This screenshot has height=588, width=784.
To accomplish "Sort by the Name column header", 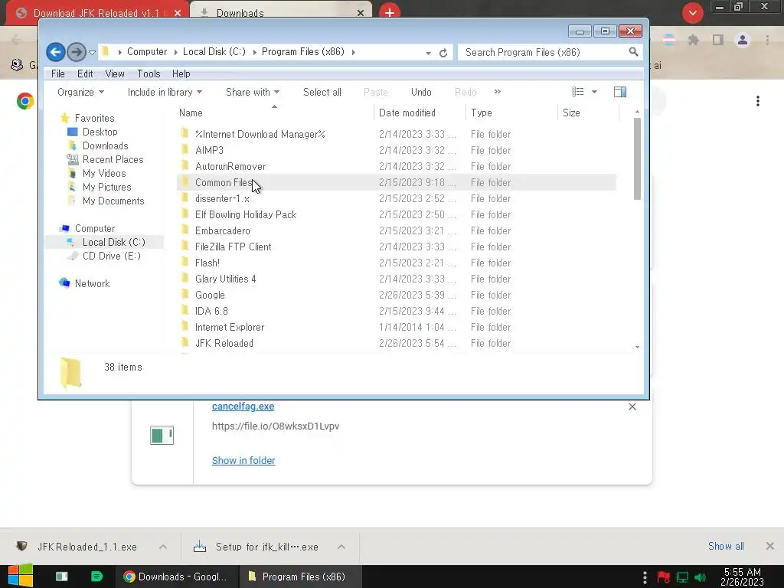I will 275,113.
